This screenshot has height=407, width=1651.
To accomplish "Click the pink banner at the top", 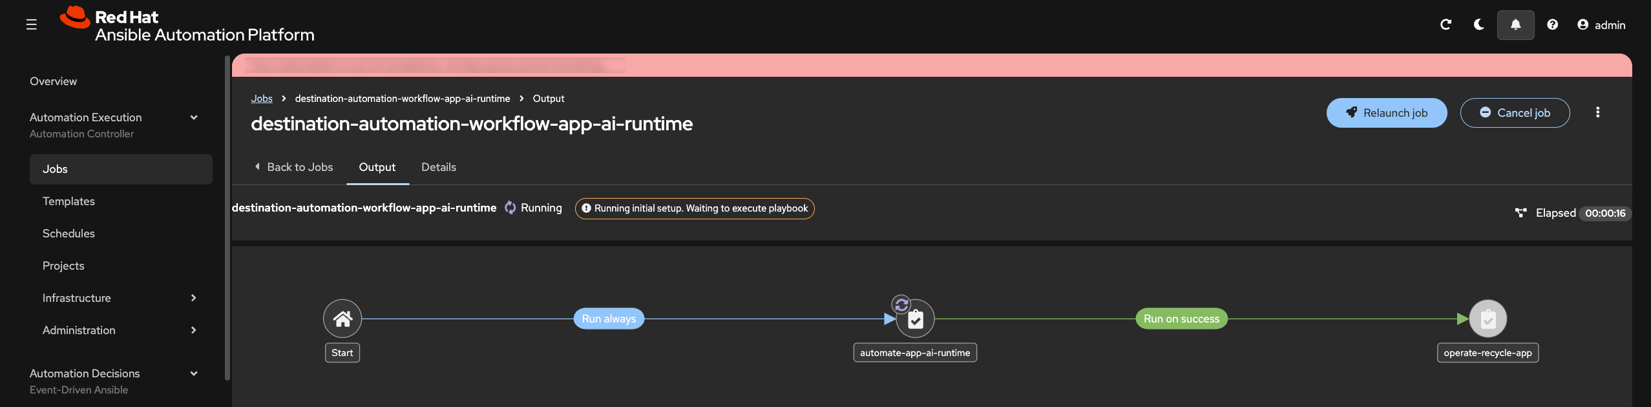I will [x=932, y=65].
